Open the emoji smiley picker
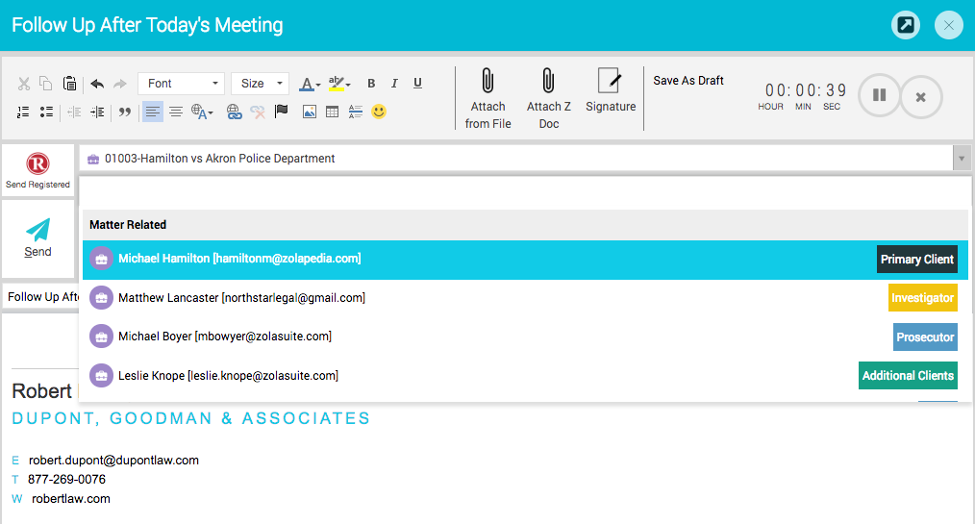975x524 pixels. (x=379, y=112)
